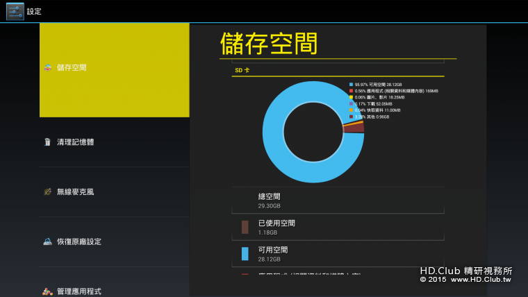This screenshot has width=528, height=297.
Task: Click the red 應用程式 legend swatch
Action: click(x=352, y=91)
